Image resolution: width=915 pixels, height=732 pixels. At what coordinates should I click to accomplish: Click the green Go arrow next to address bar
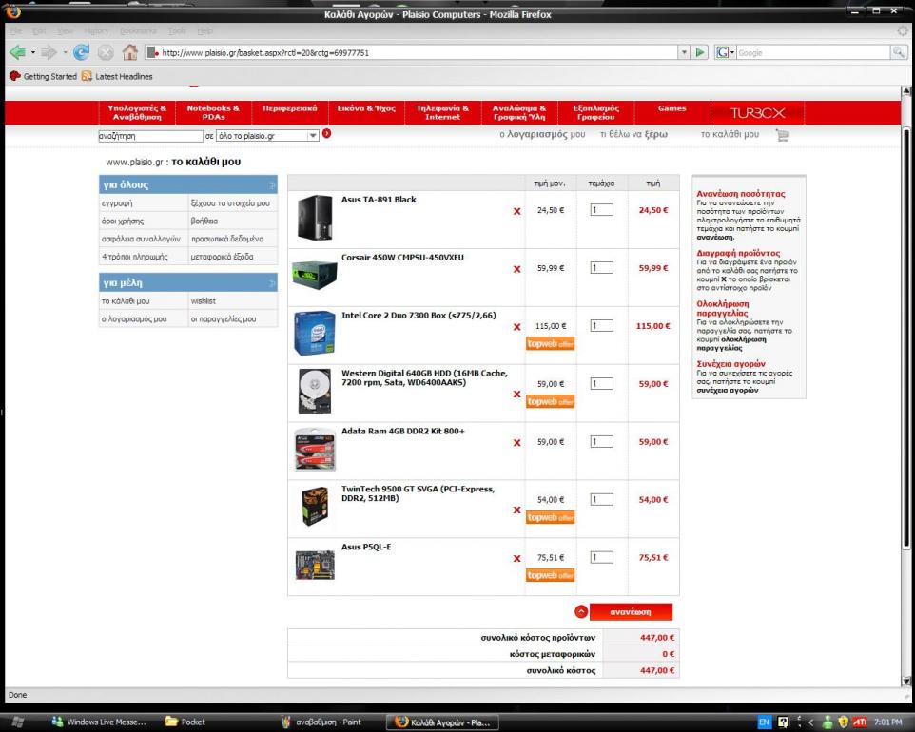pyautogui.click(x=700, y=52)
